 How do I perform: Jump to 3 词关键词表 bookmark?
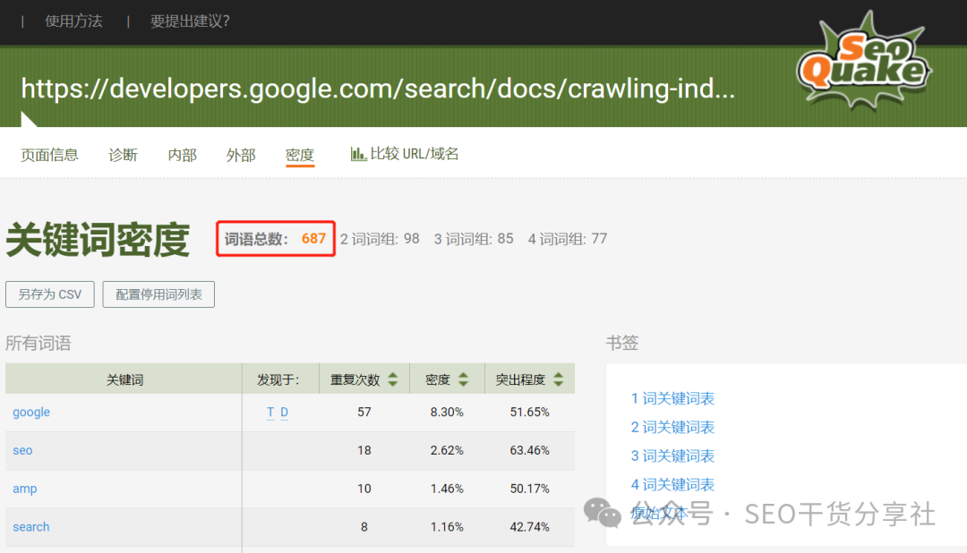click(672, 455)
